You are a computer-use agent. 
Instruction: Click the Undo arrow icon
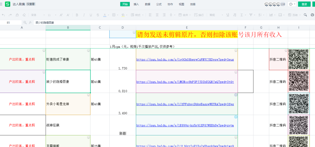(x=3, y=15)
